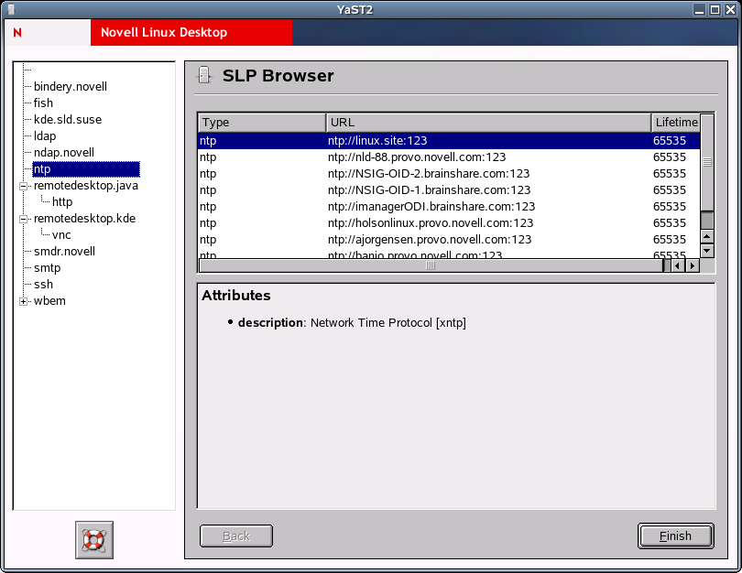742x573 pixels.
Task: Click the horizontal scrollbar thumb under table
Action: point(431,265)
